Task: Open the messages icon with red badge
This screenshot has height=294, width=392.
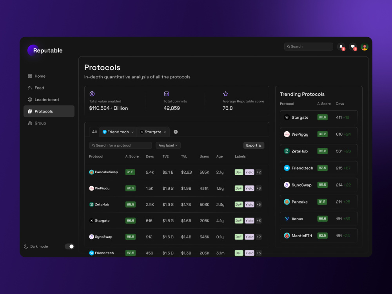Action: point(352,47)
